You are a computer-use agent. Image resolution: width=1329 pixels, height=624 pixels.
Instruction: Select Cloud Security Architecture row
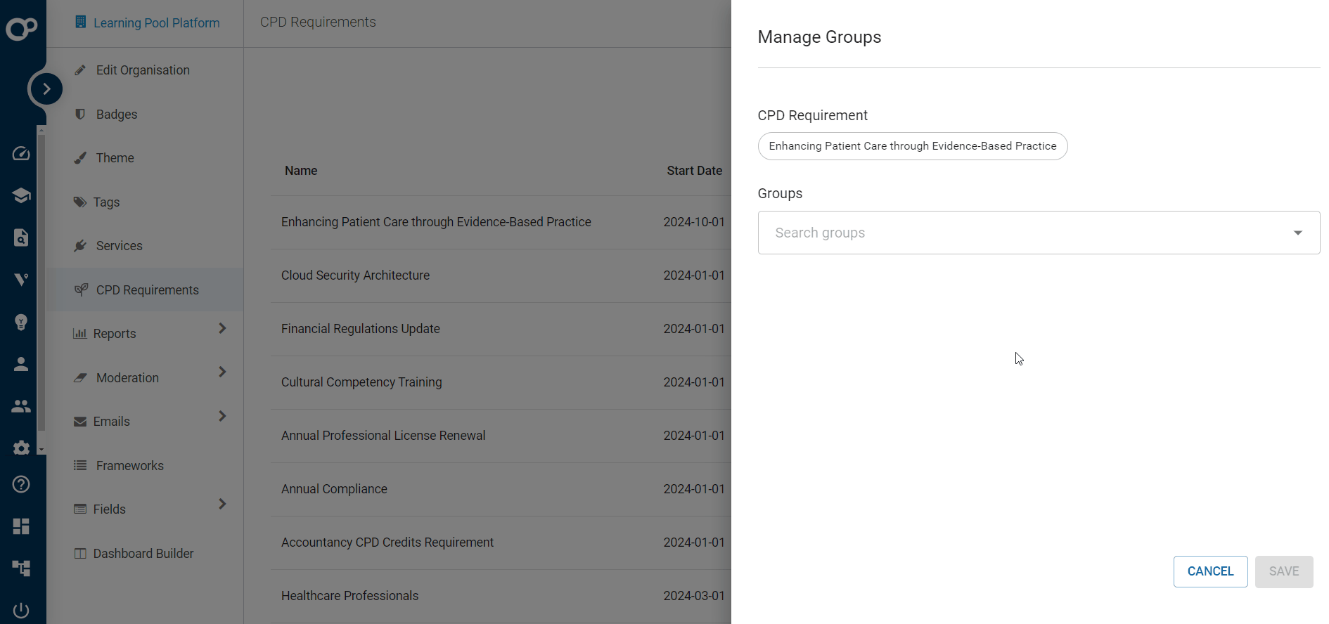click(501, 275)
